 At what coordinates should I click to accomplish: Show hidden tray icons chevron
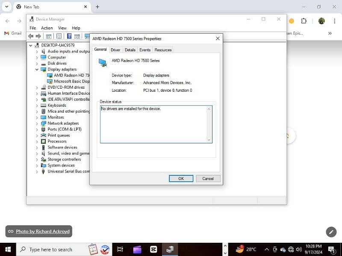click(266, 250)
